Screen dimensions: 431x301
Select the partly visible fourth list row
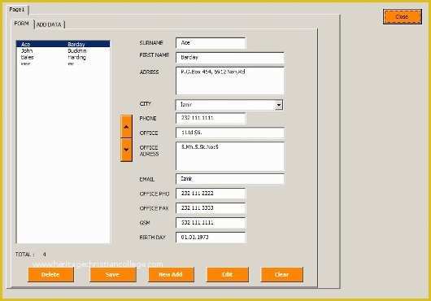coord(63,63)
